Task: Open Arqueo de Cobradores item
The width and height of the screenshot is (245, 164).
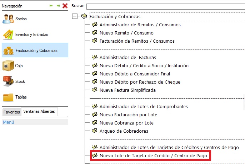Action: click(124, 131)
